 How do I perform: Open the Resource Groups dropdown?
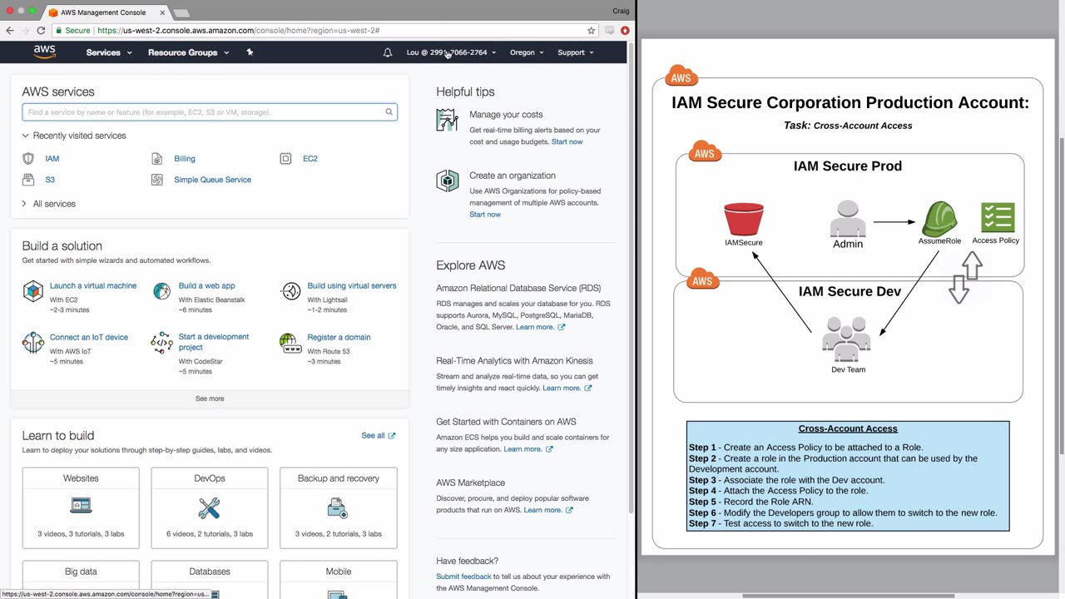(x=188, y=52)
